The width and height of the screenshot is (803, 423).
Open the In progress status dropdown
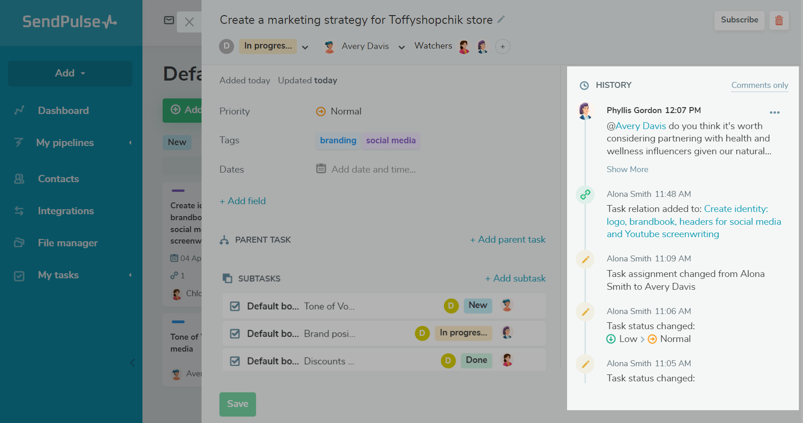click(305, 47)
